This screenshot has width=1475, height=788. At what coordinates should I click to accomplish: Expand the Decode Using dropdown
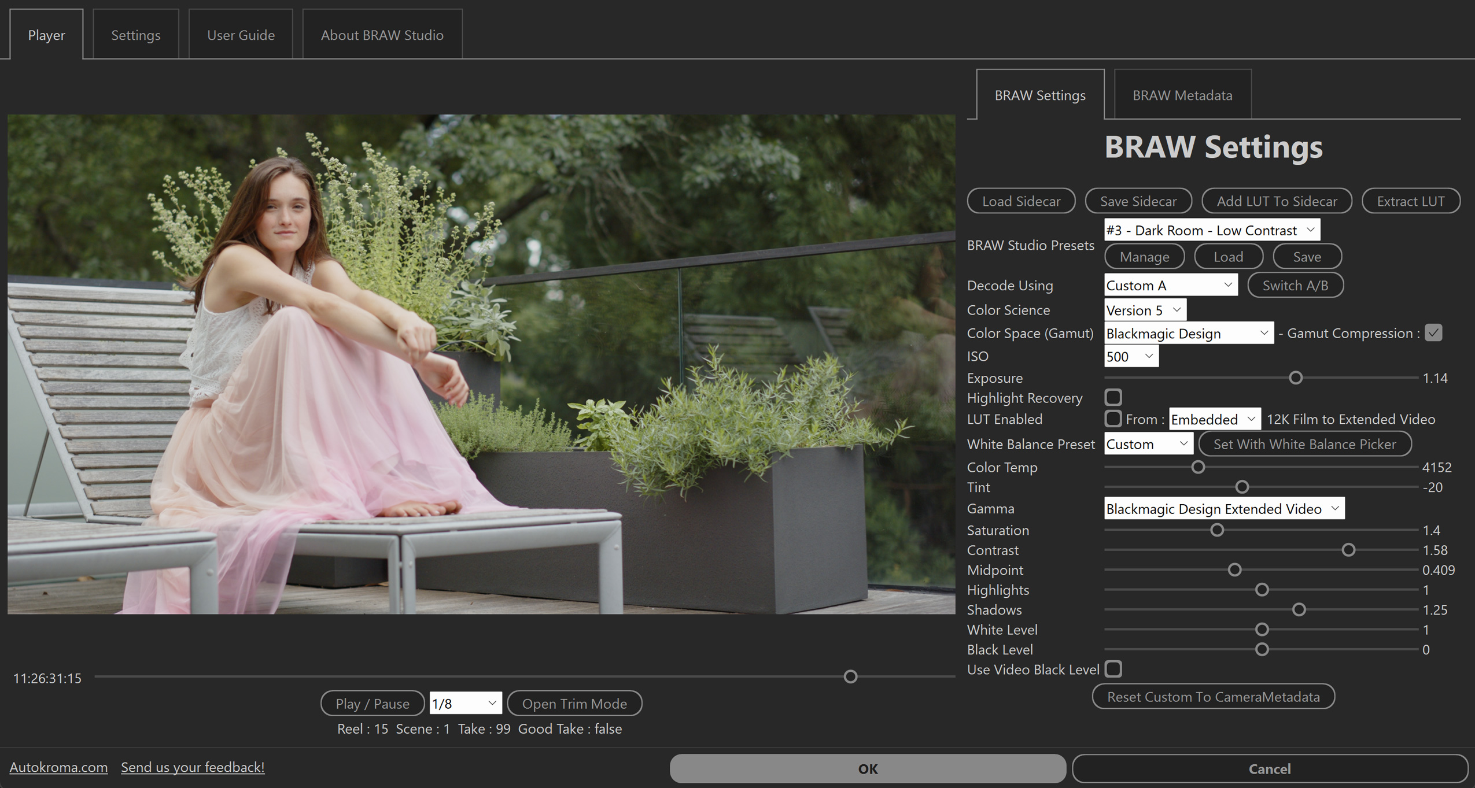pyautogui.click(x=1170, y=285)
